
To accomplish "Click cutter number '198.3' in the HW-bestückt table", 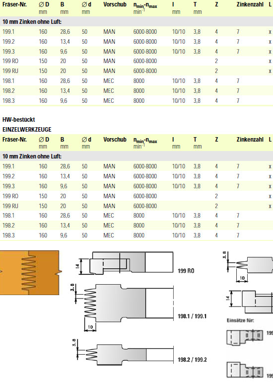I will pyautogui.click(x=8, y=235).
